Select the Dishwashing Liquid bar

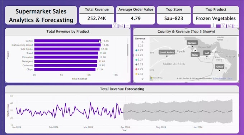pyautogui.click(x=67, y=45)
